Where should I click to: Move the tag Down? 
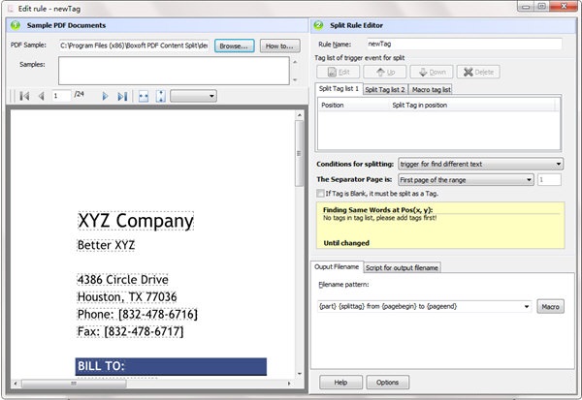pyautogui.click(x=432, y=72)
